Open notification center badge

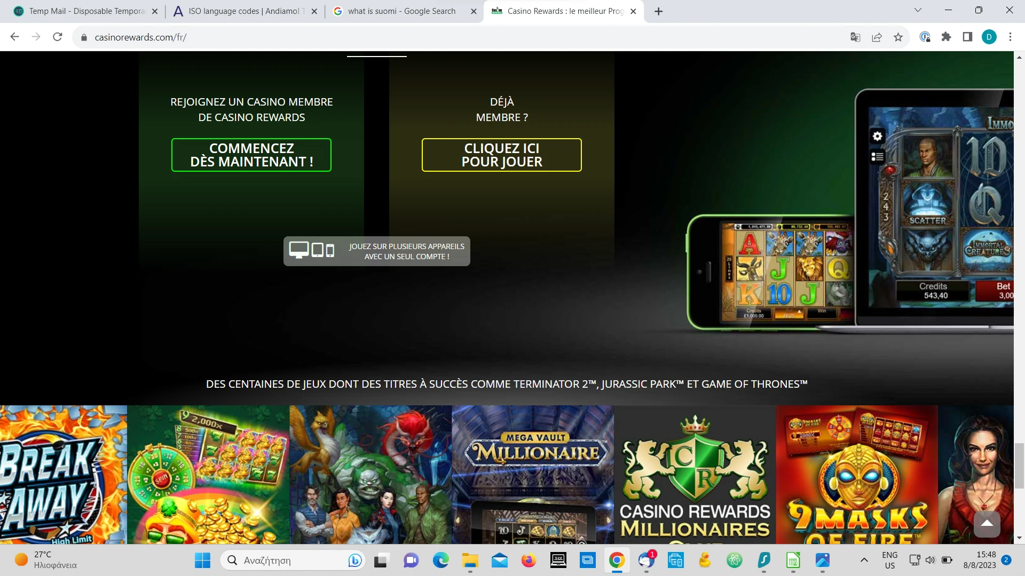click(x=1006, y=560)
